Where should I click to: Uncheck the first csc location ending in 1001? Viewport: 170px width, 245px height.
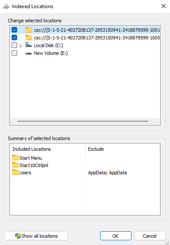[x=15, y=30]
